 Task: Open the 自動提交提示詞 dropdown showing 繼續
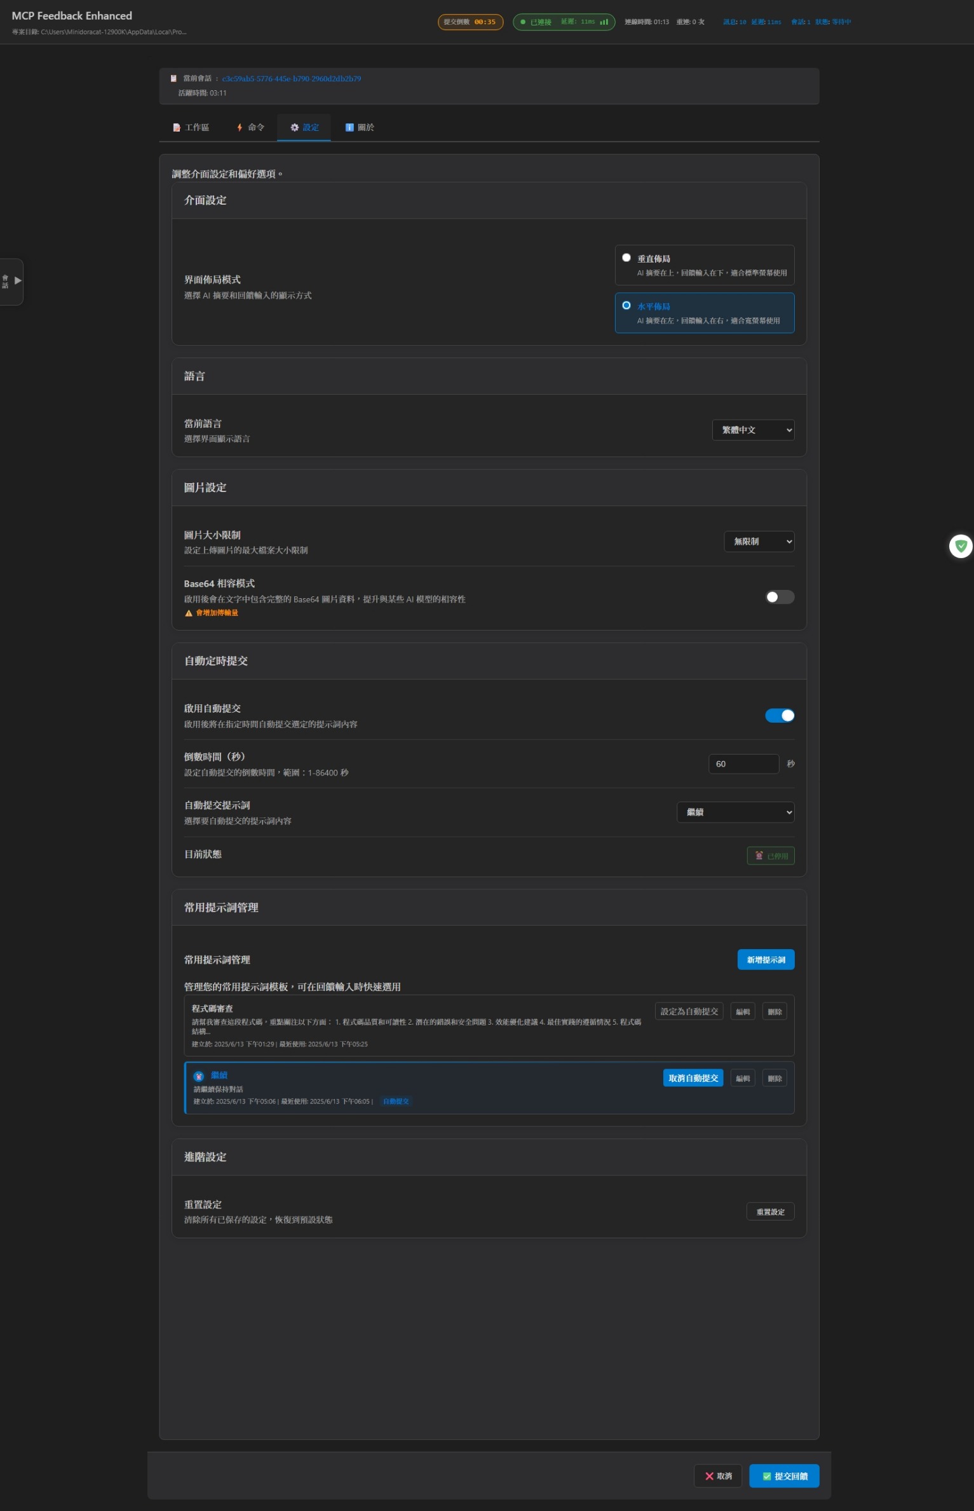[x=735, y=812]
